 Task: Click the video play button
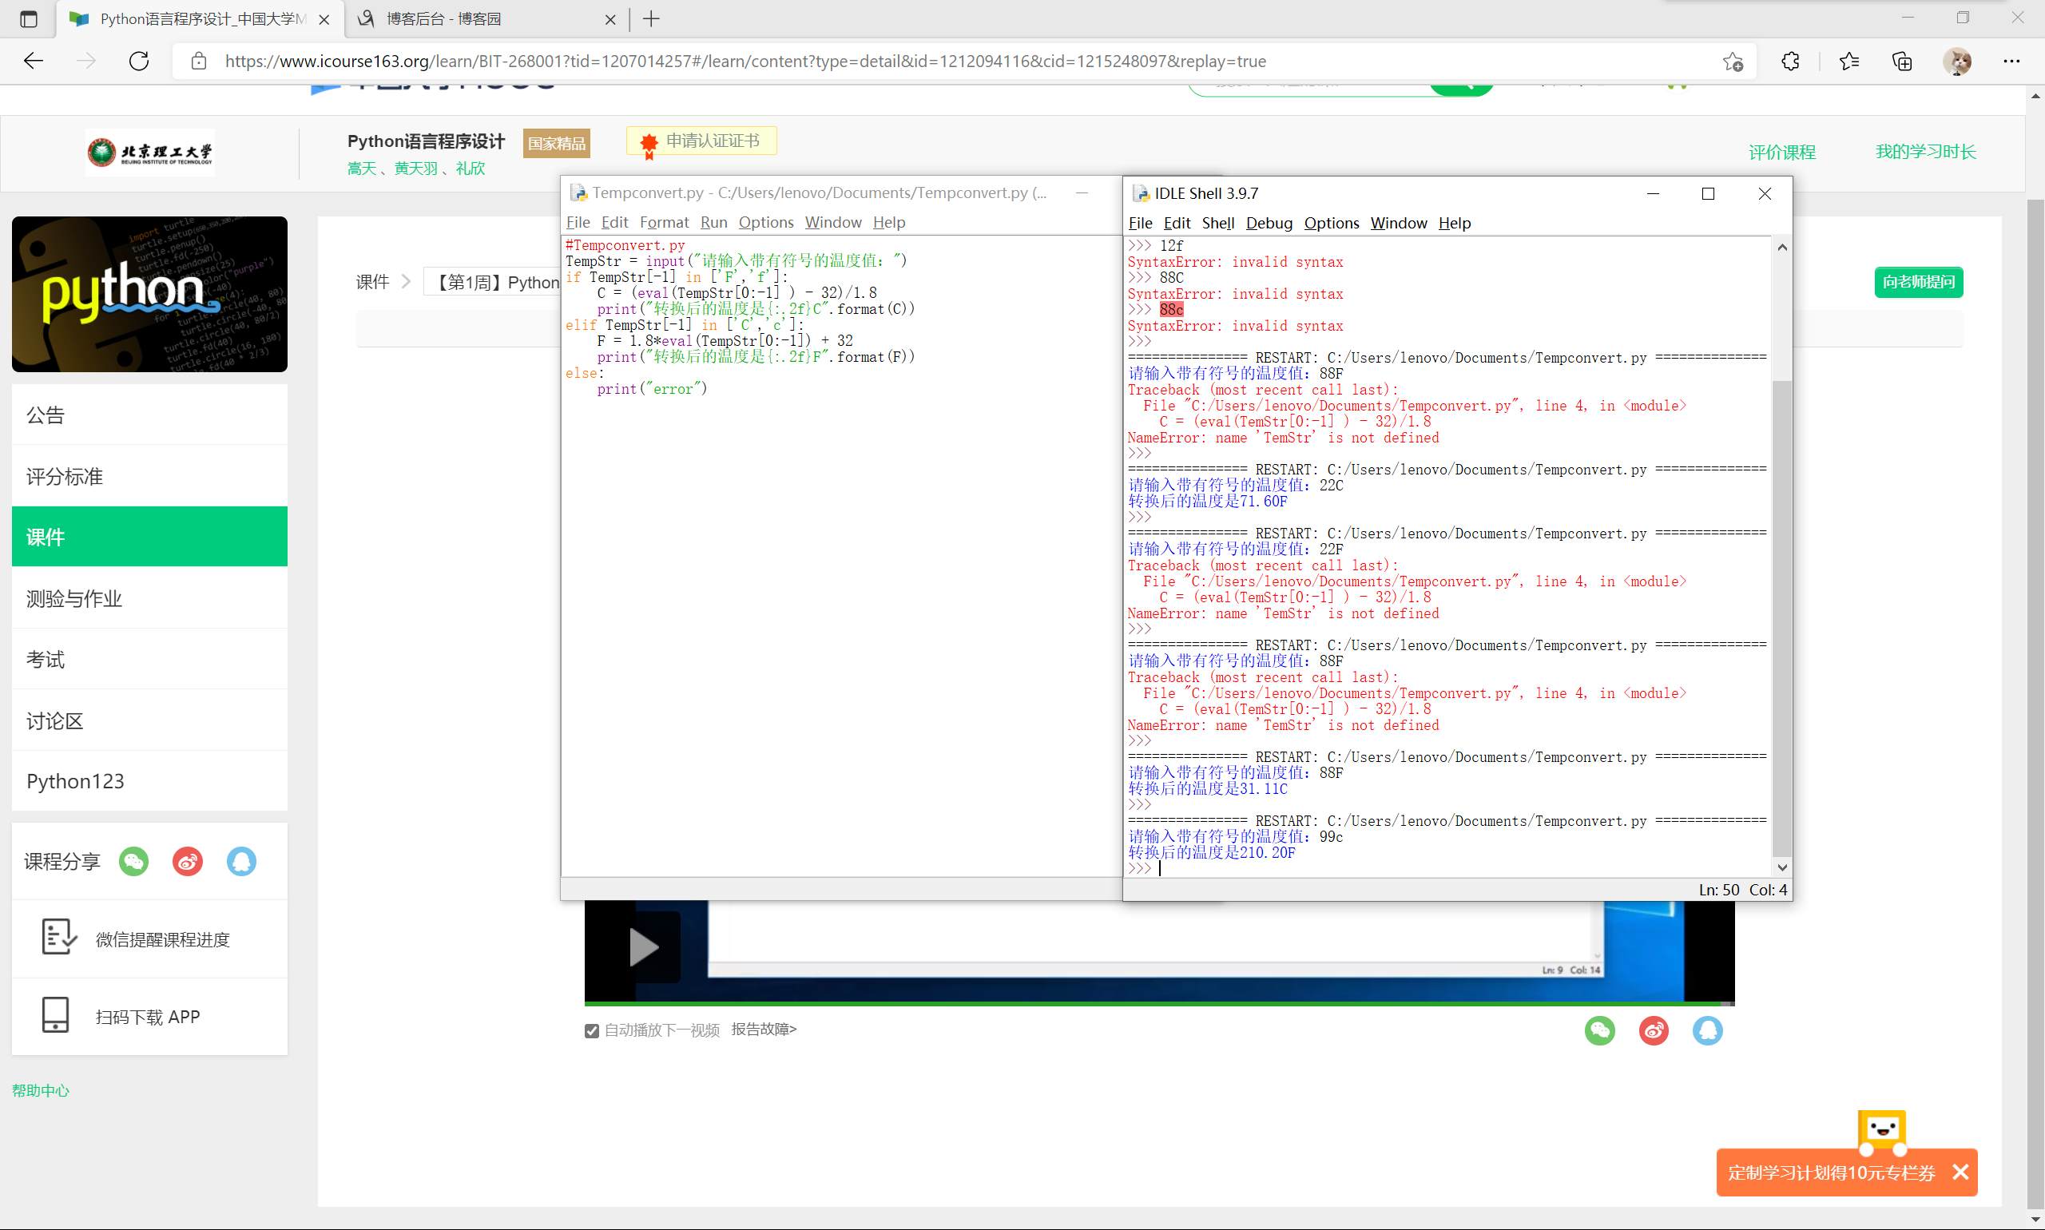644,947
